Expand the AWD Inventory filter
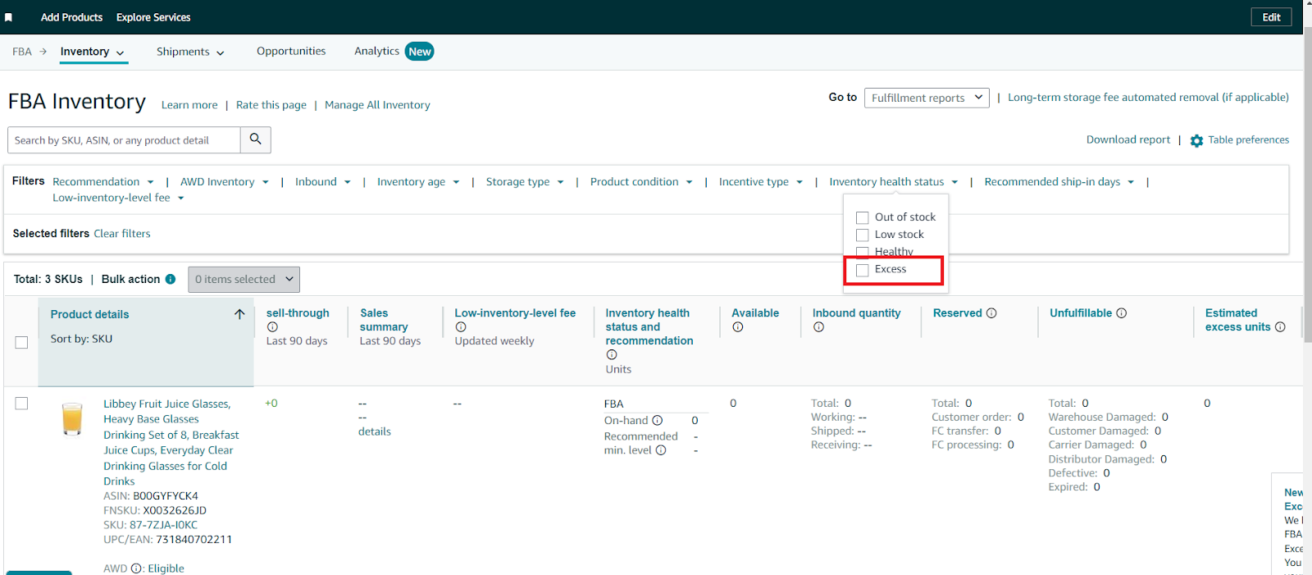Image resolution: width=1312 pixels, height=575 pixels. pyautogui.click(x=225, y=182)
